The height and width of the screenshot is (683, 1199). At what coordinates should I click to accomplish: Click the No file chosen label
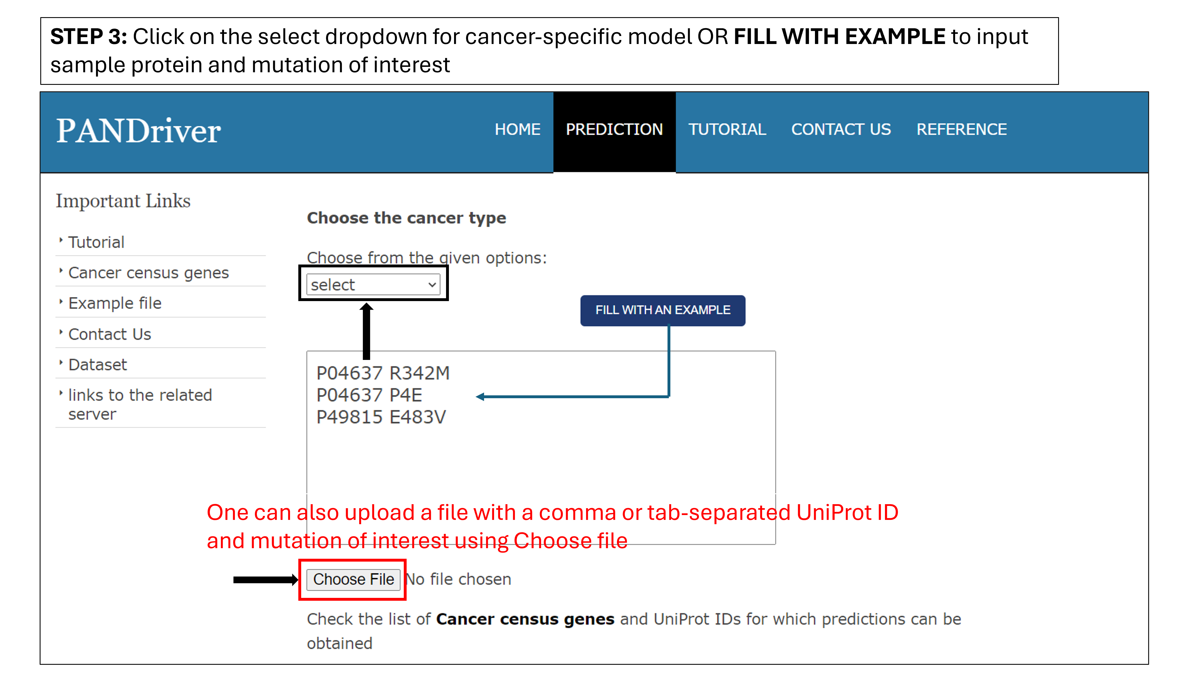(x=458, y=579)
